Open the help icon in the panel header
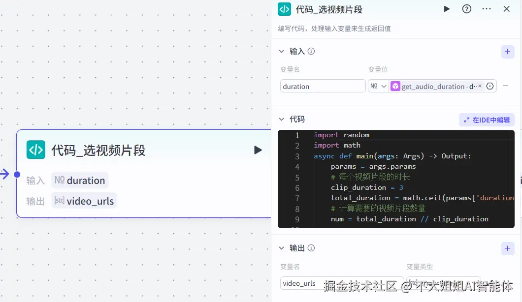 point(466,9)
